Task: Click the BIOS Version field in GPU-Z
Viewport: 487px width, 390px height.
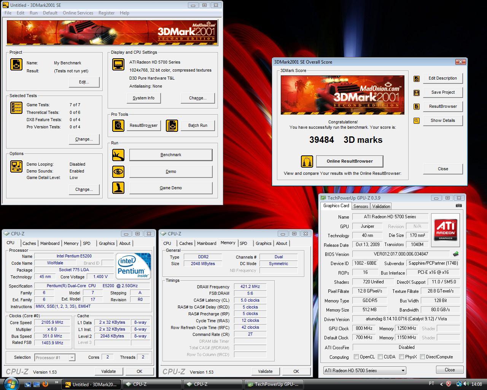Action: pos(401,254)
